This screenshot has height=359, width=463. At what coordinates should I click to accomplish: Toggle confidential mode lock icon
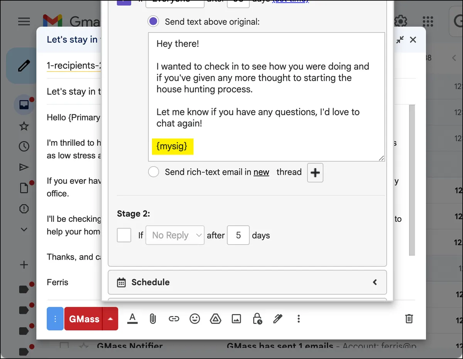point(257,319)
